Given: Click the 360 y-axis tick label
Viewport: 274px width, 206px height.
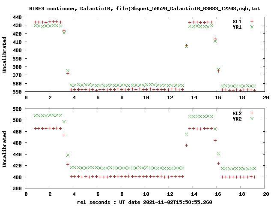Looking at the screenshot, I should (x=17, y=84).
